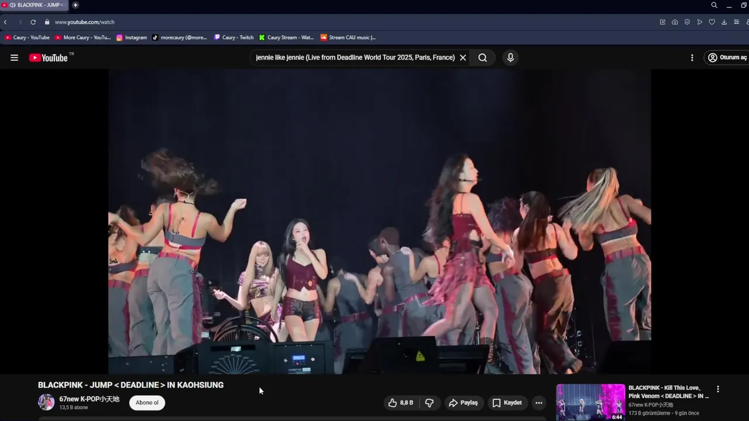Open the 67new K-POP channel avatar
The width and height of the screenshot is (749, 421).
pos(46,402)
